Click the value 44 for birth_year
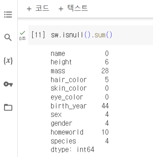 click(105, 106)
